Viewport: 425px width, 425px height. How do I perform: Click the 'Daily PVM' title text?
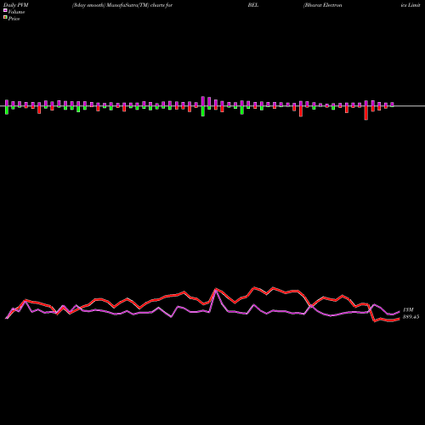16,5
